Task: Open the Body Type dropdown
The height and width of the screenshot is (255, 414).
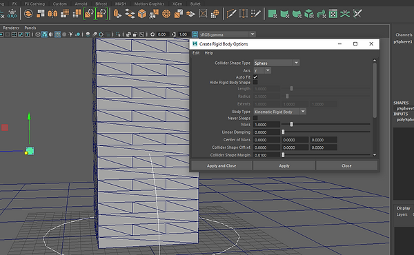Action: click(x=280, y=112)
